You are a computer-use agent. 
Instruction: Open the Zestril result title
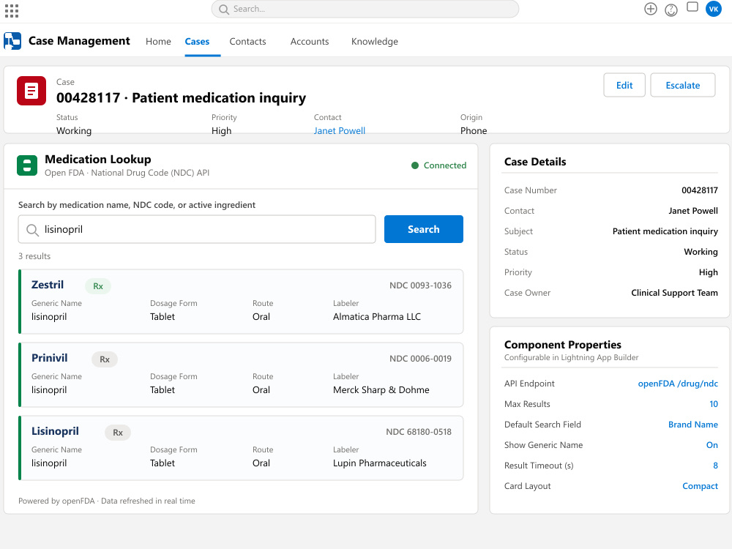point(48,285)
